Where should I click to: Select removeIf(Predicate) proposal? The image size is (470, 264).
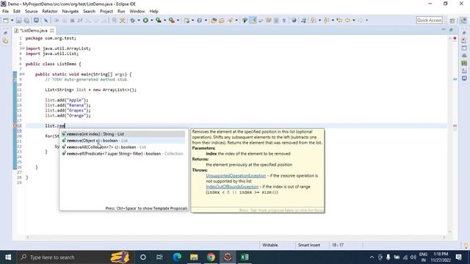[123, 154]
